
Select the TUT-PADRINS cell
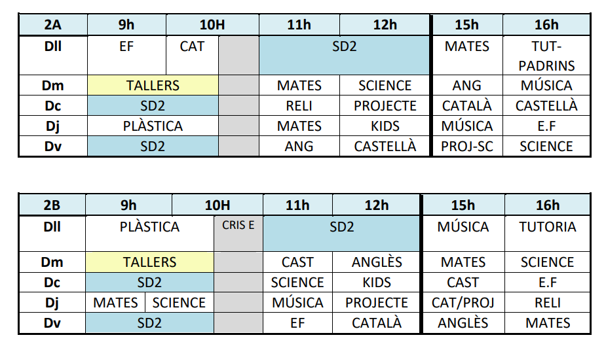[x=546, y=56]
